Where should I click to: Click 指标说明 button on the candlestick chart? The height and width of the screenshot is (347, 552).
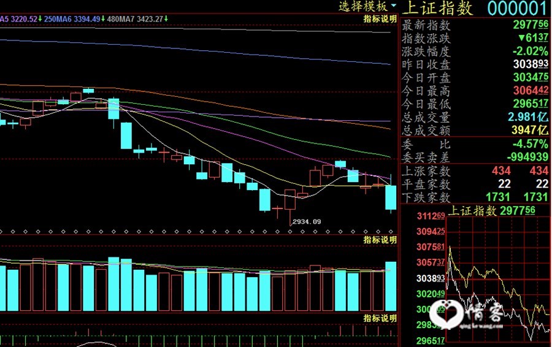click(x=380, y=19)
